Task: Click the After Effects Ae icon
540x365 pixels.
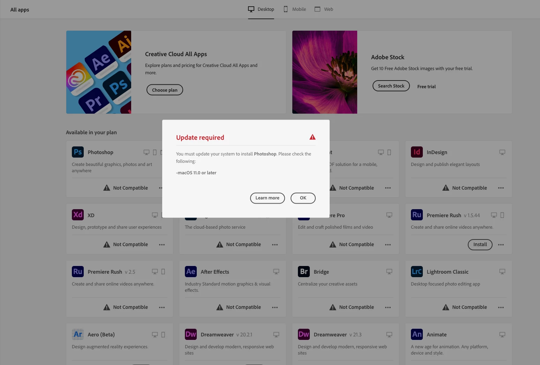Action: click(x=191, y=272)
